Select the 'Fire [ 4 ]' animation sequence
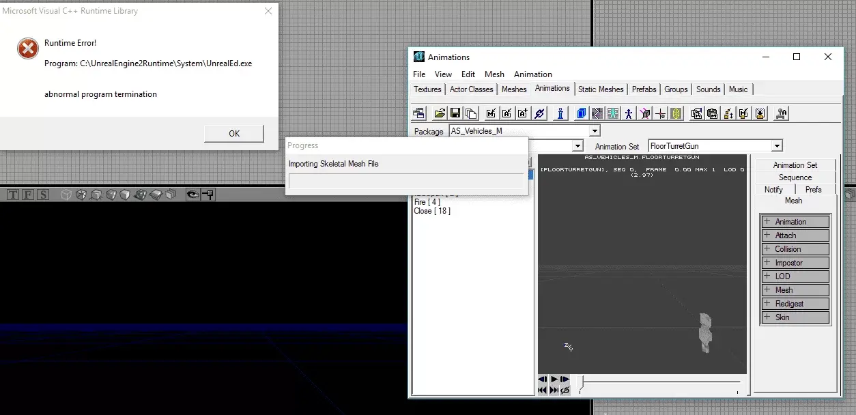Screen dimensions: 856x415 [x=427, y=202]
